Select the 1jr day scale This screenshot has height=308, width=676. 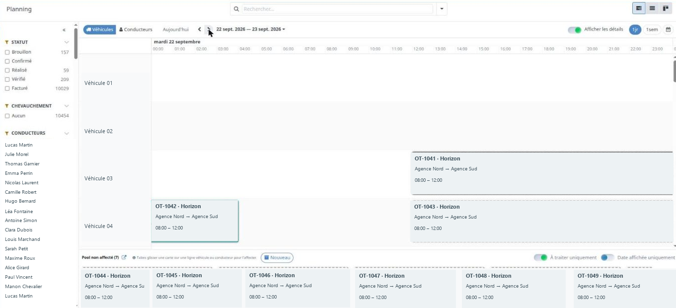point(635,30)
